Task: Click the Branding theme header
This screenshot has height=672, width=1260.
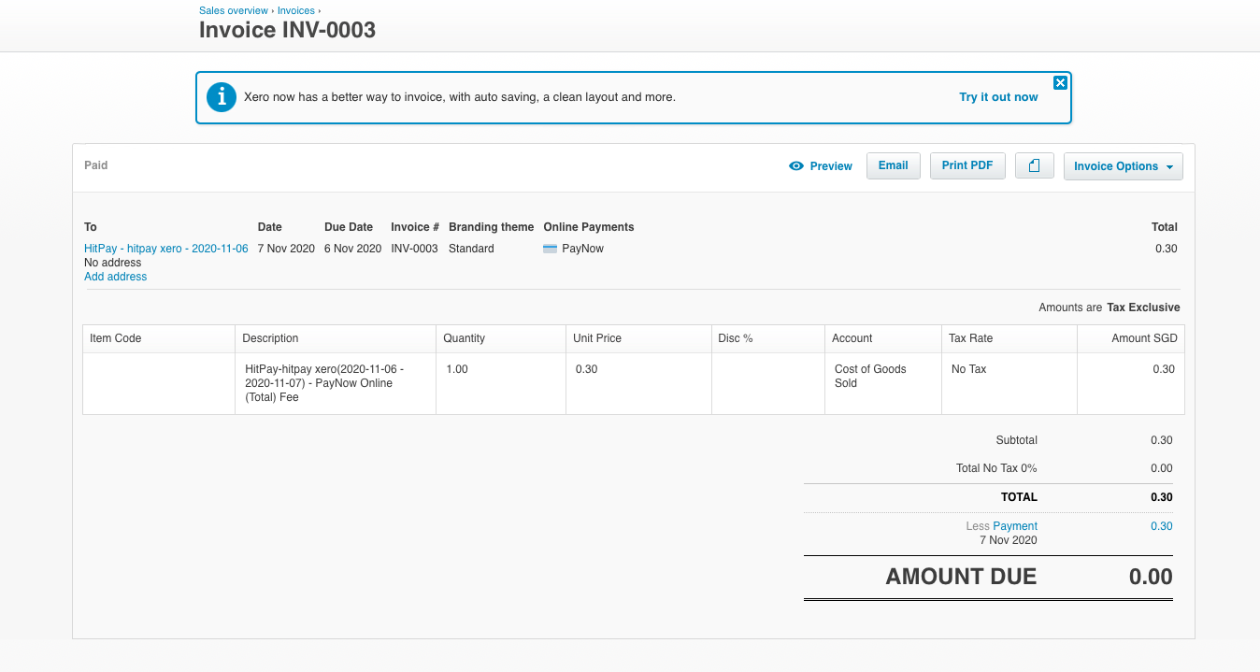Action: (x=492, y=227)
